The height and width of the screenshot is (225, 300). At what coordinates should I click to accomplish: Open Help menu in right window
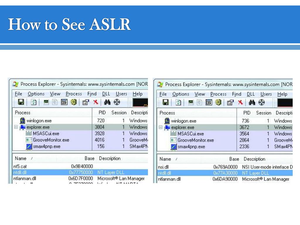click(282, 94)
